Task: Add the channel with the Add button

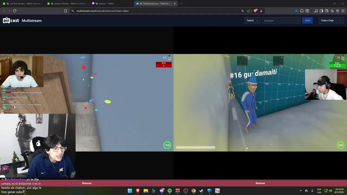Action: coord(307,21)
